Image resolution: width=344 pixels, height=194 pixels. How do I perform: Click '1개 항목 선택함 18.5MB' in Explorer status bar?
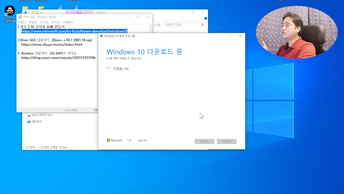click(53, 147)
